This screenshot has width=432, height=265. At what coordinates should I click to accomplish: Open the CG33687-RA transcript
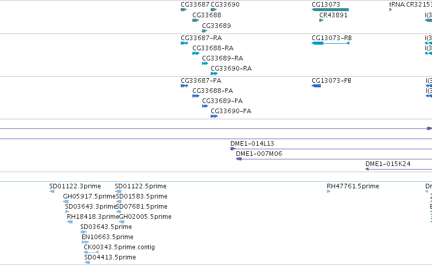(x=185, y=43)
